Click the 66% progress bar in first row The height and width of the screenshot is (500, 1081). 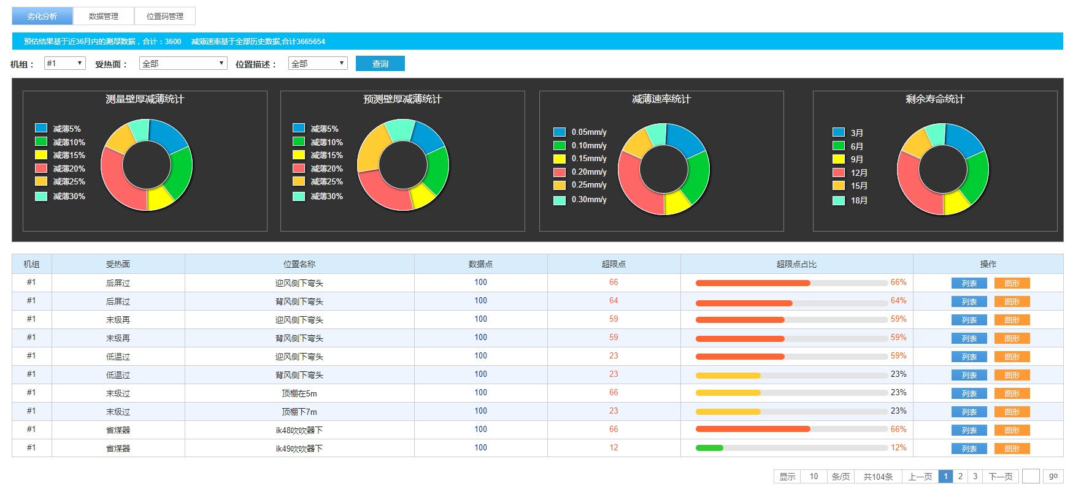pyautogui.click(x=791, y=283)
